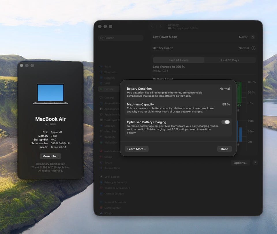The image size is (277, 234).
Task: Open Notifications in the sidebar
Action: click(110, 151)
